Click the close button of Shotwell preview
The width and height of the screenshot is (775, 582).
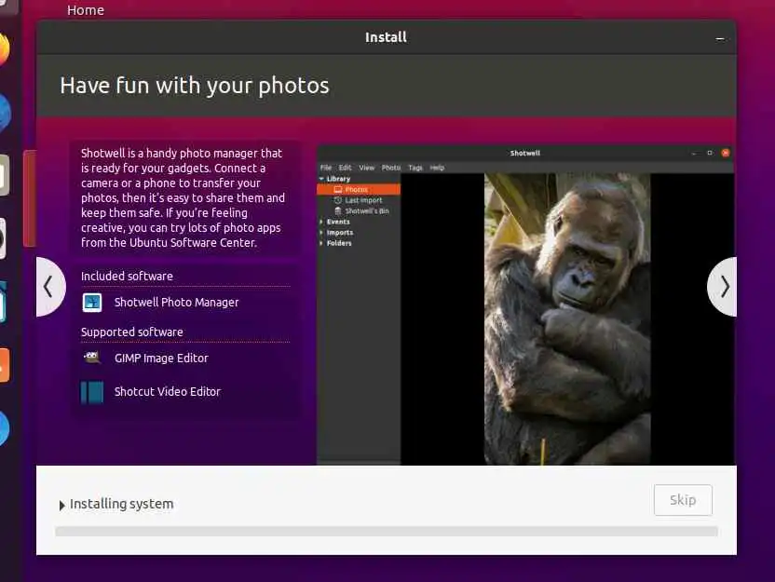725,153
